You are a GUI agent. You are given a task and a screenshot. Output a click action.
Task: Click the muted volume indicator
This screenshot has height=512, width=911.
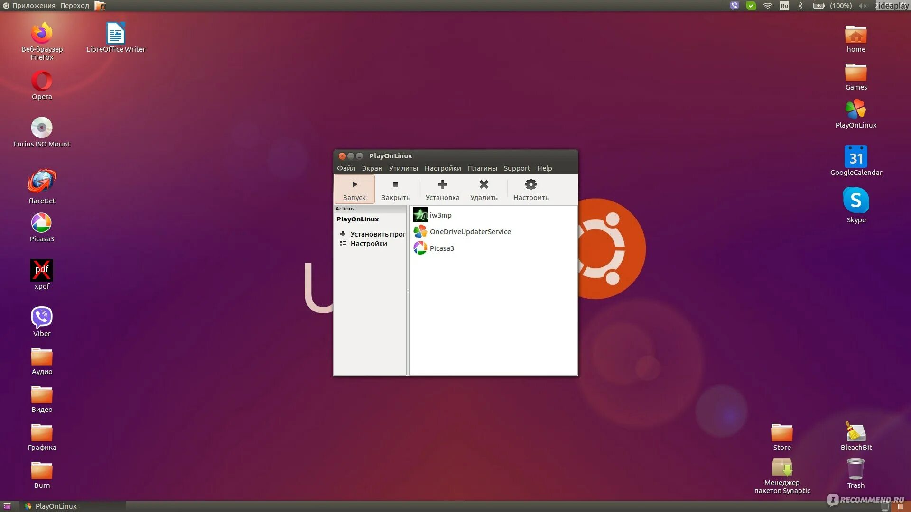coord(863,6)
